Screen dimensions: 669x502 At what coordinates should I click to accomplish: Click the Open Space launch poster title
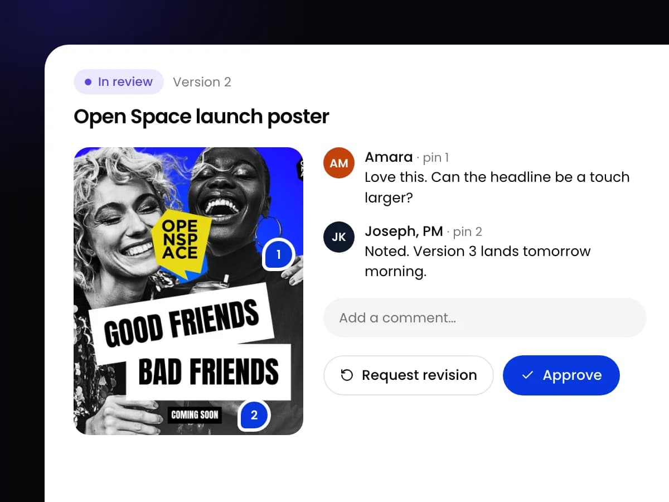pos(201,117)
